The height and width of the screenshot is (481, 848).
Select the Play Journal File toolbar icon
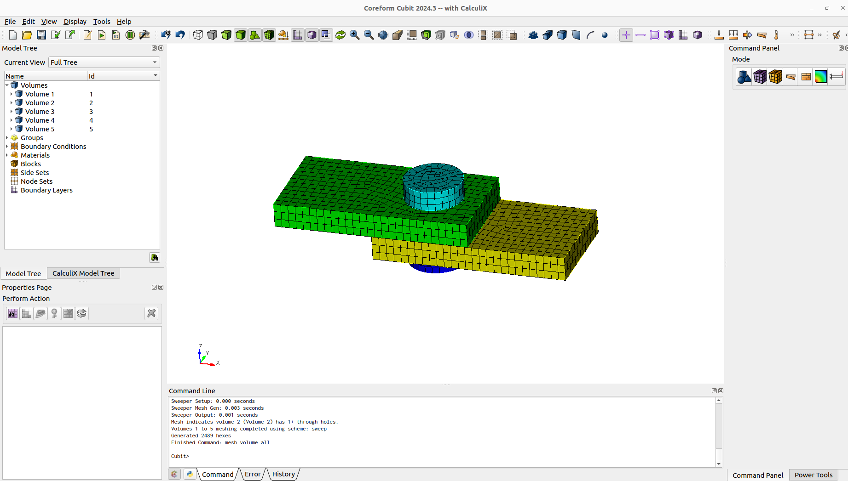102,35
